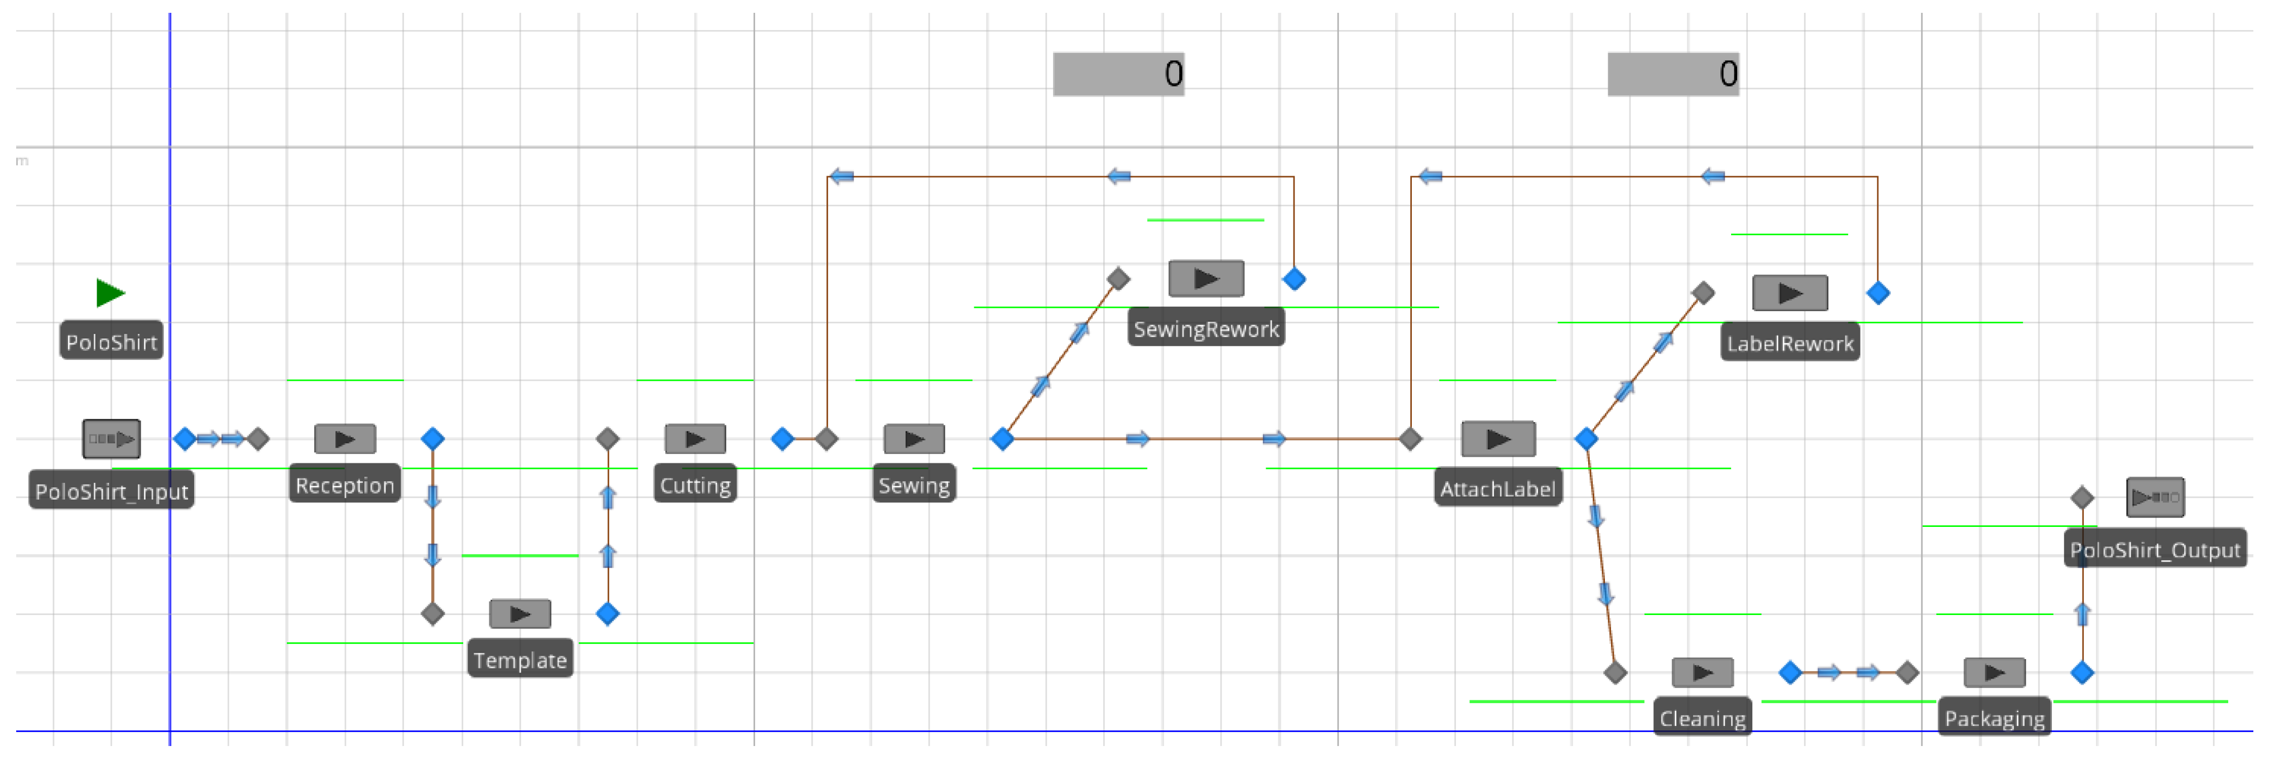The width and height of the screenshot is (2274, 770).
Task: Select the gray input node of PoloShirt_Output
Action: (x=2083, y=497)
